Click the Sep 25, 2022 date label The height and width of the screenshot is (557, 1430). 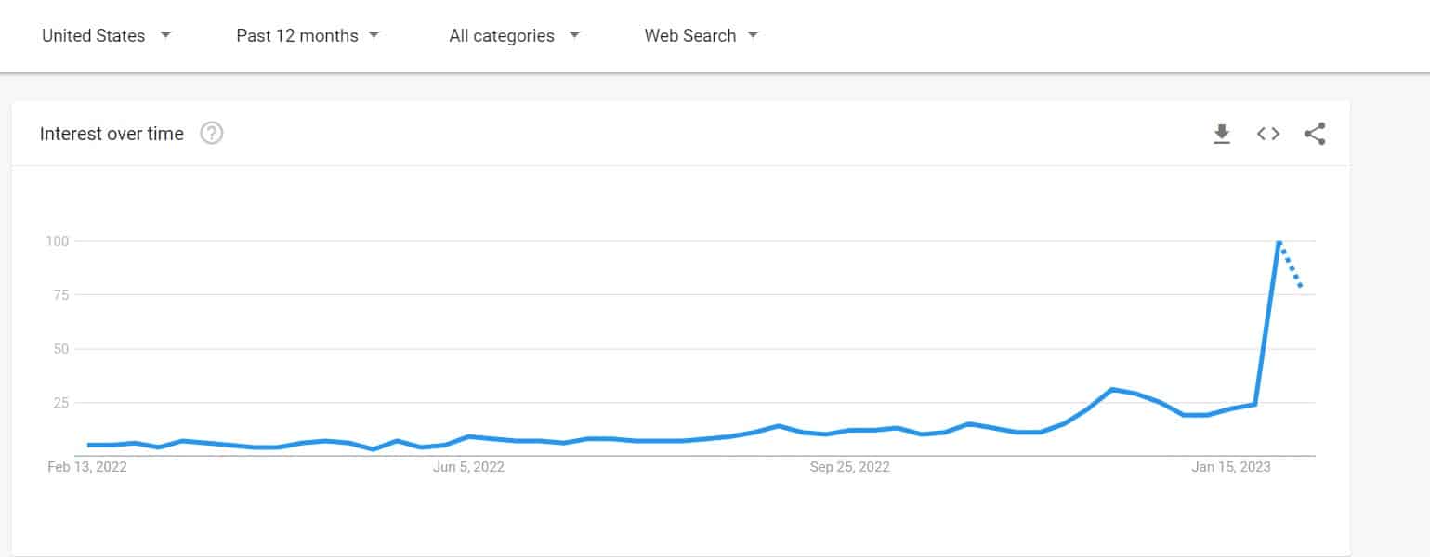pos(848,467)
